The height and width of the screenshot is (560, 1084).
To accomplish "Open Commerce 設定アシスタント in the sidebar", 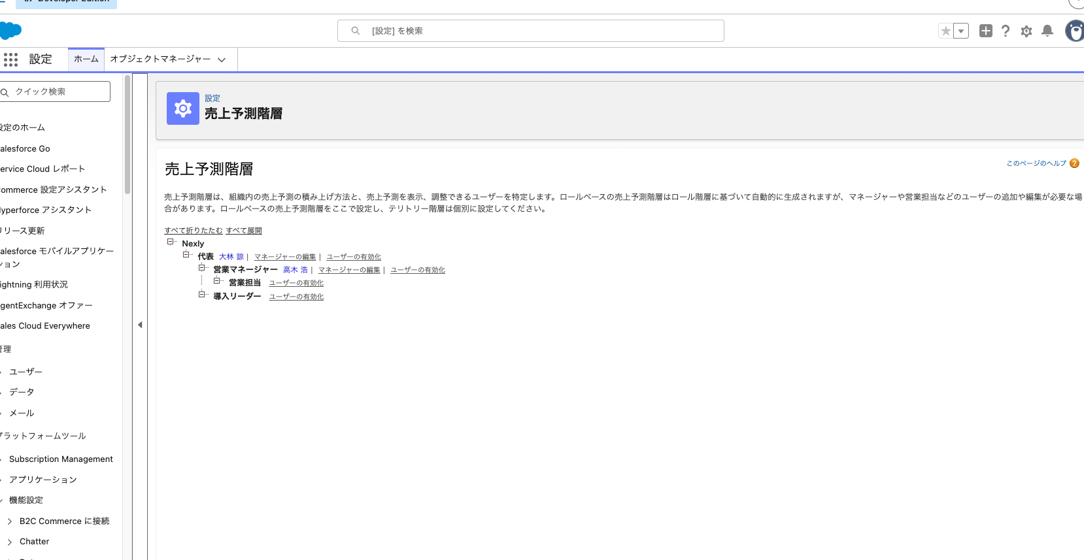I will pos(53,189).
